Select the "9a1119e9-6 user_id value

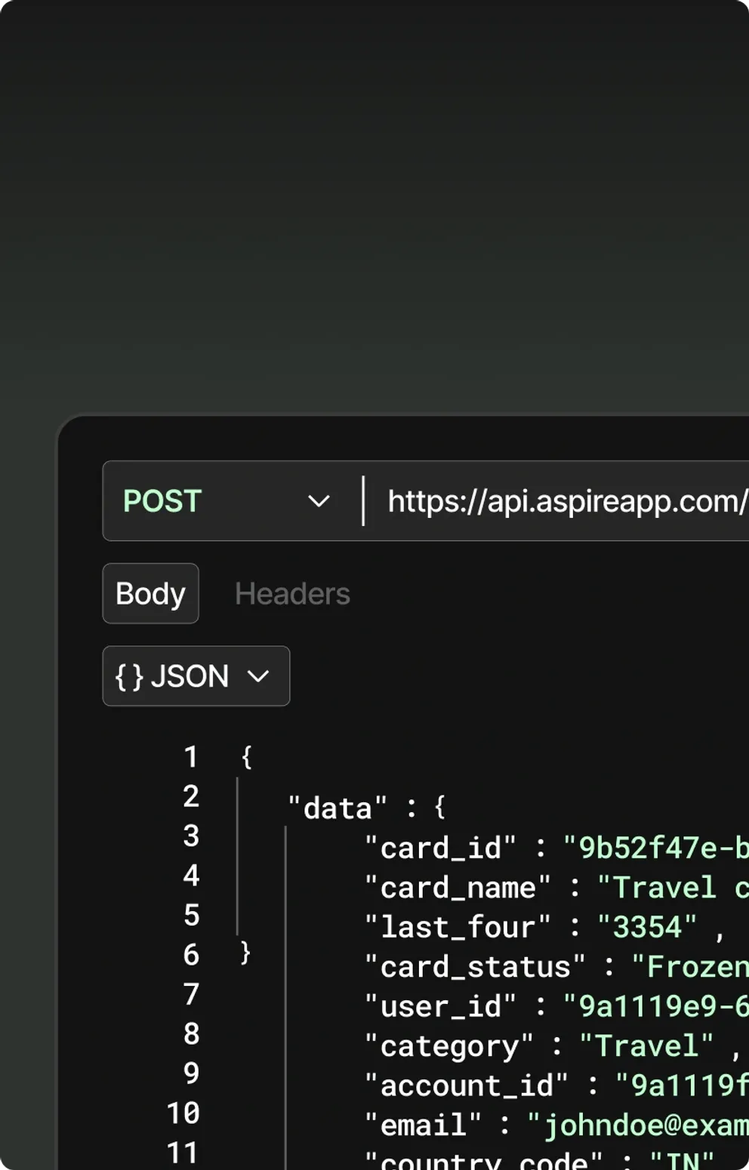[x=656, y=1006]
